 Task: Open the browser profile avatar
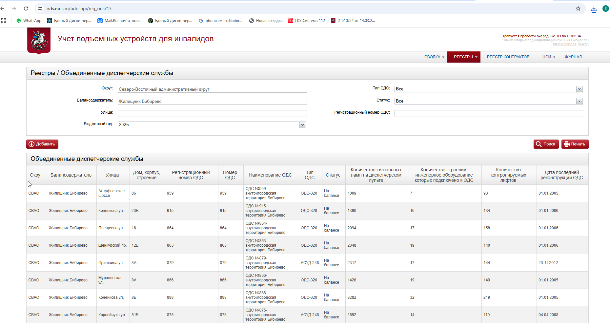(606, 9)
